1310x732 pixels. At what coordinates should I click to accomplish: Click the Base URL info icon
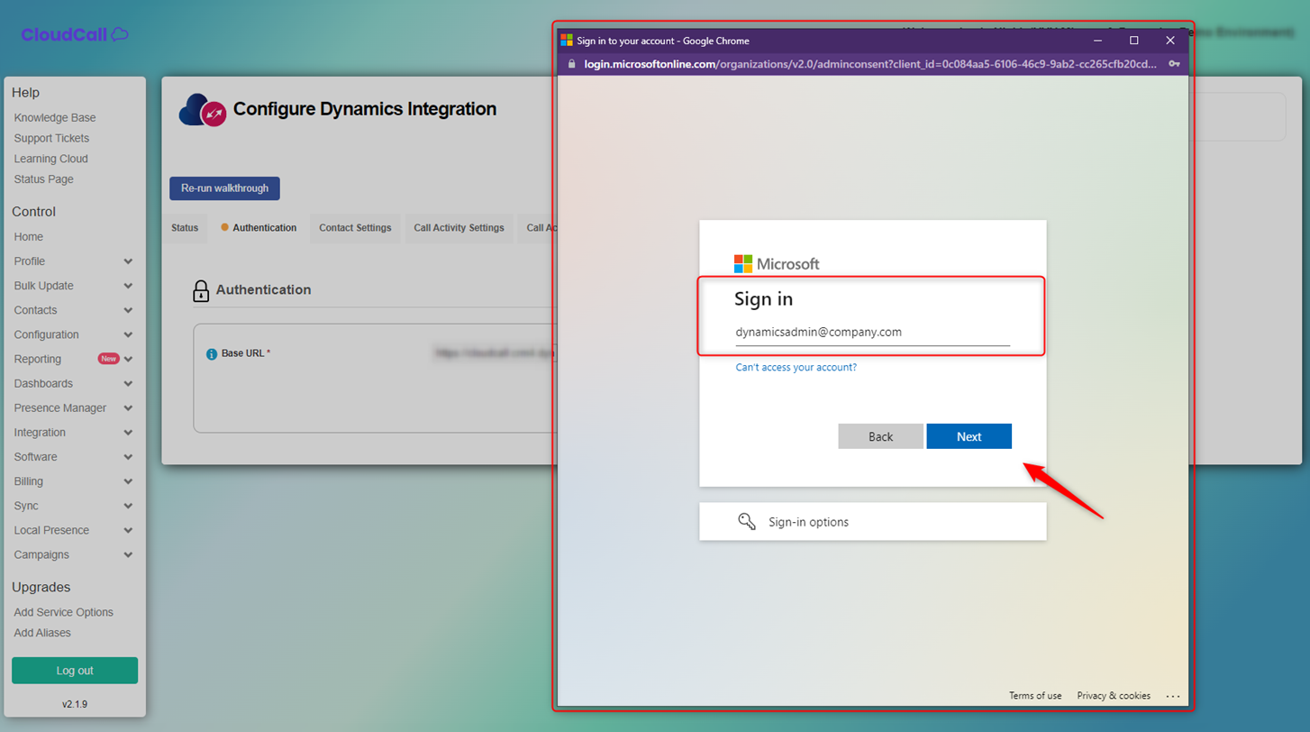tap(211, 354)
